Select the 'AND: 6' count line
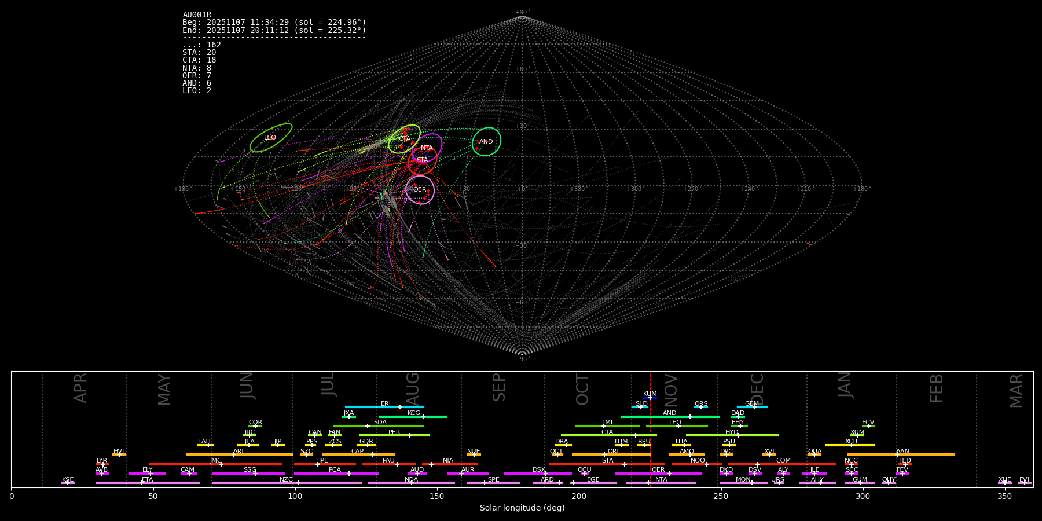 click(197, 83)
